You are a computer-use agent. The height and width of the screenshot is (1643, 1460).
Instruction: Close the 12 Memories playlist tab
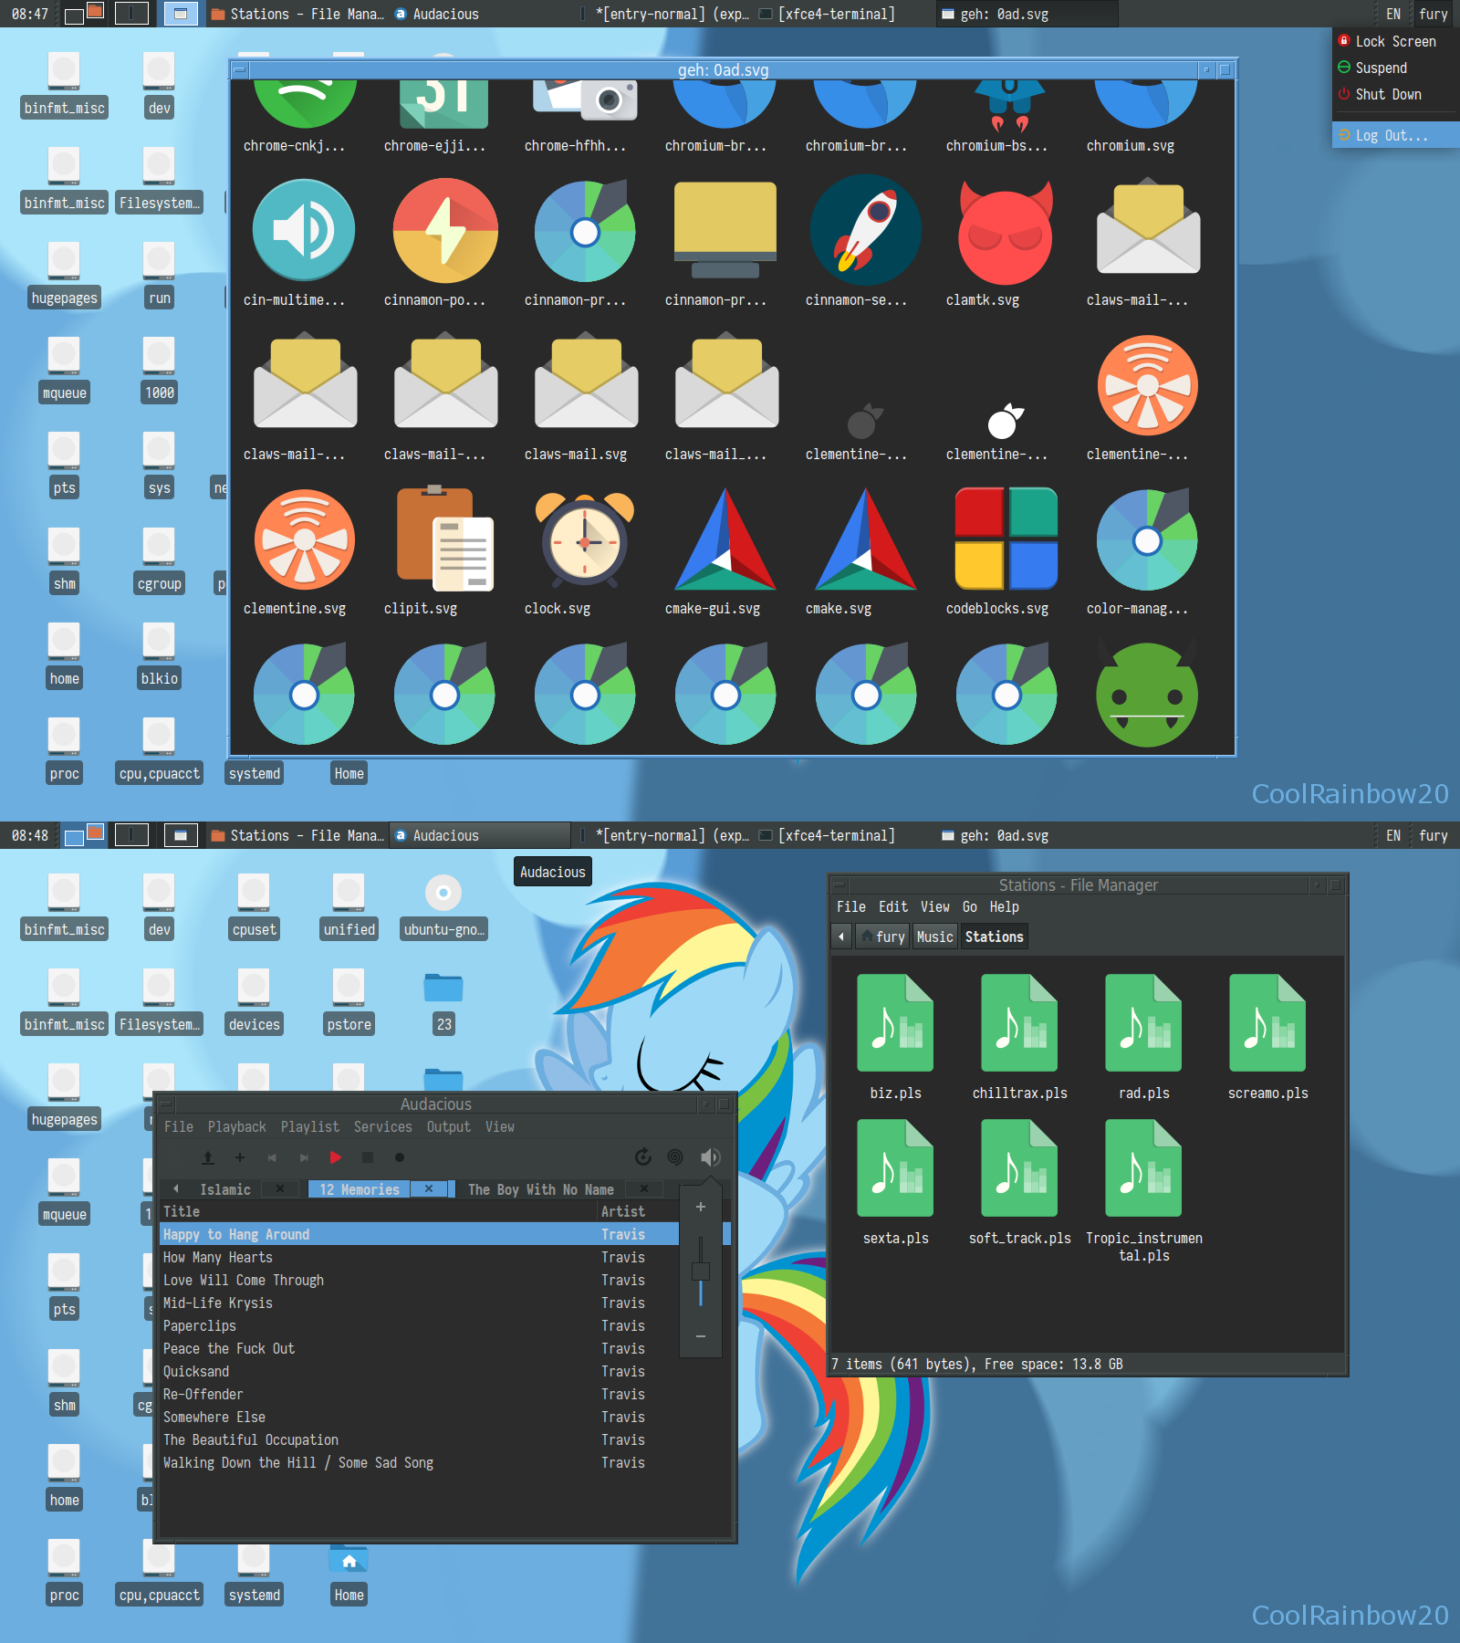pyautogui.click(x=429, y=1188)
